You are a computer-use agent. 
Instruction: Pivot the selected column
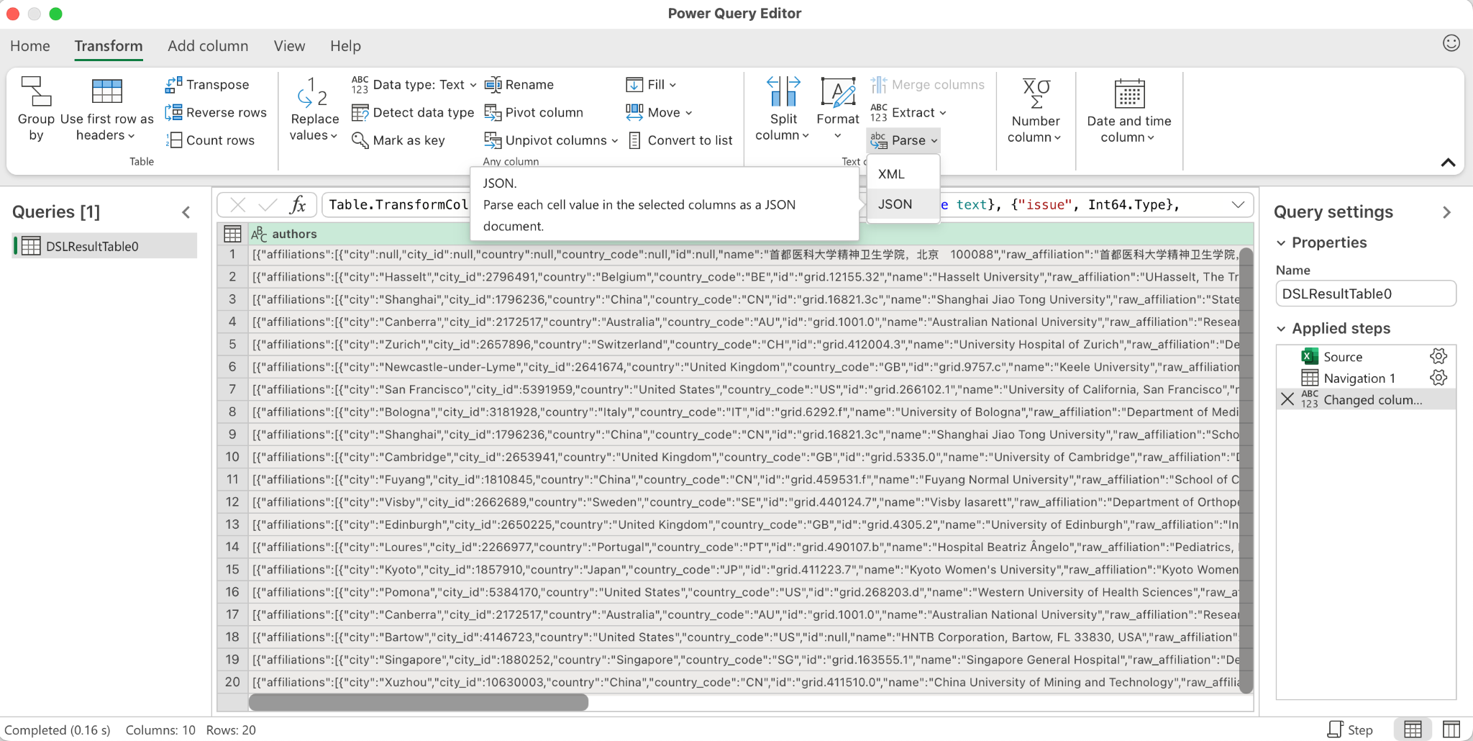534,112
